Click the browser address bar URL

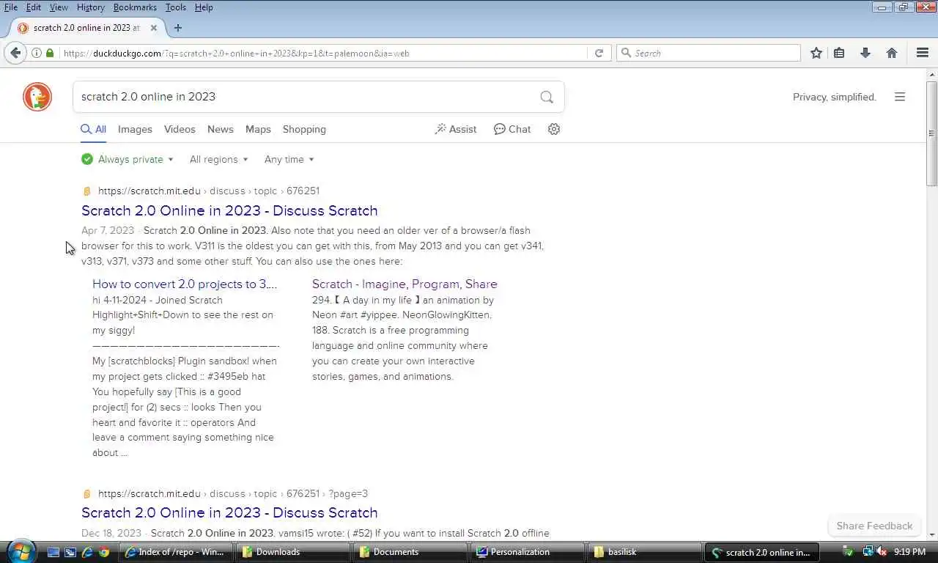[322, 53]
